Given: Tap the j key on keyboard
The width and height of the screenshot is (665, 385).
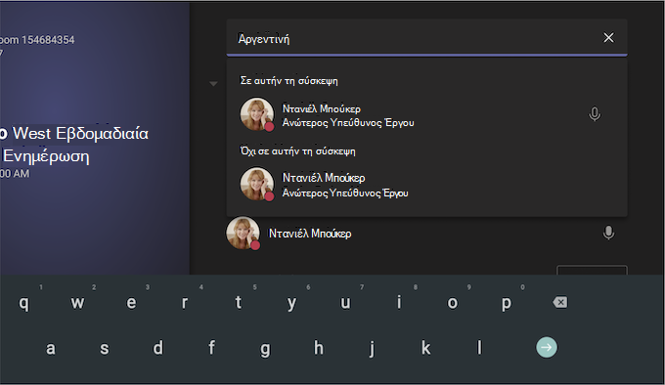Looking at the screenshot, I should coord(372,348).
